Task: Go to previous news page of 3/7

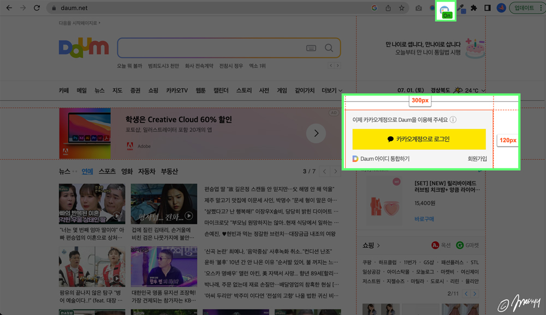Action: click(x=324, y=172)
